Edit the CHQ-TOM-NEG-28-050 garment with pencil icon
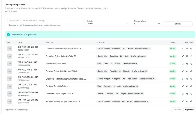The image size is (196, 114). (x=183, y=49)
